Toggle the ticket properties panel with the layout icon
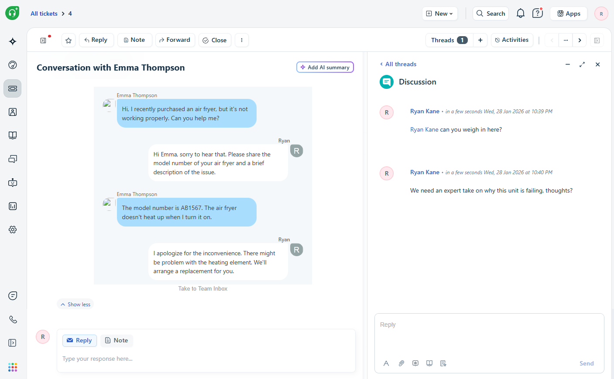Viewport: 614px width, 379px height. coord(597,40)
